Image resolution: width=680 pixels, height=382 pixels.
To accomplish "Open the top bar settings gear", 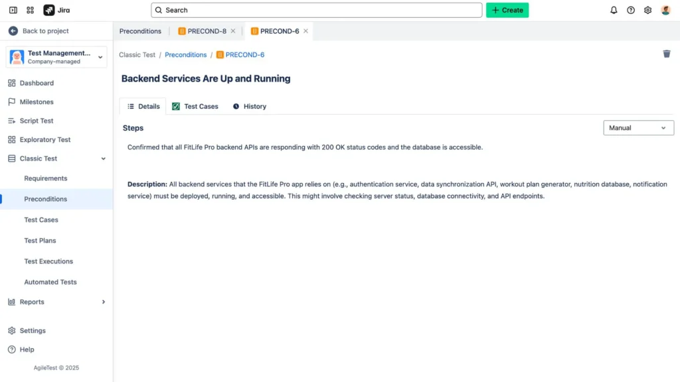I will [x=648, y=10].
